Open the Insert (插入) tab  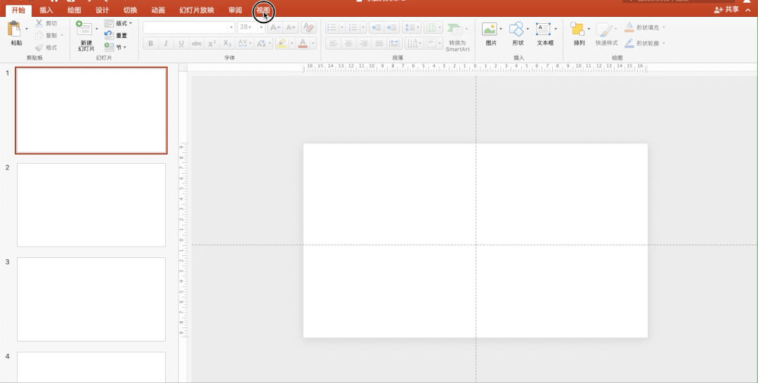[x=46, y=11]
